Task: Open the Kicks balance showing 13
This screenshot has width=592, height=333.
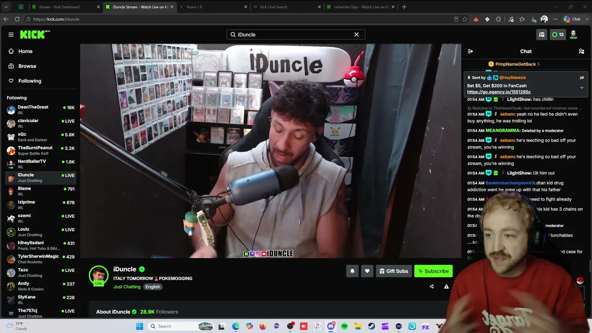Action: (x=558, y=35)
